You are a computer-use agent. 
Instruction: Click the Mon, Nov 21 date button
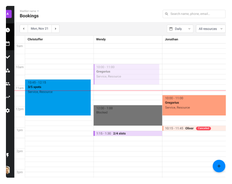(40, 29)
